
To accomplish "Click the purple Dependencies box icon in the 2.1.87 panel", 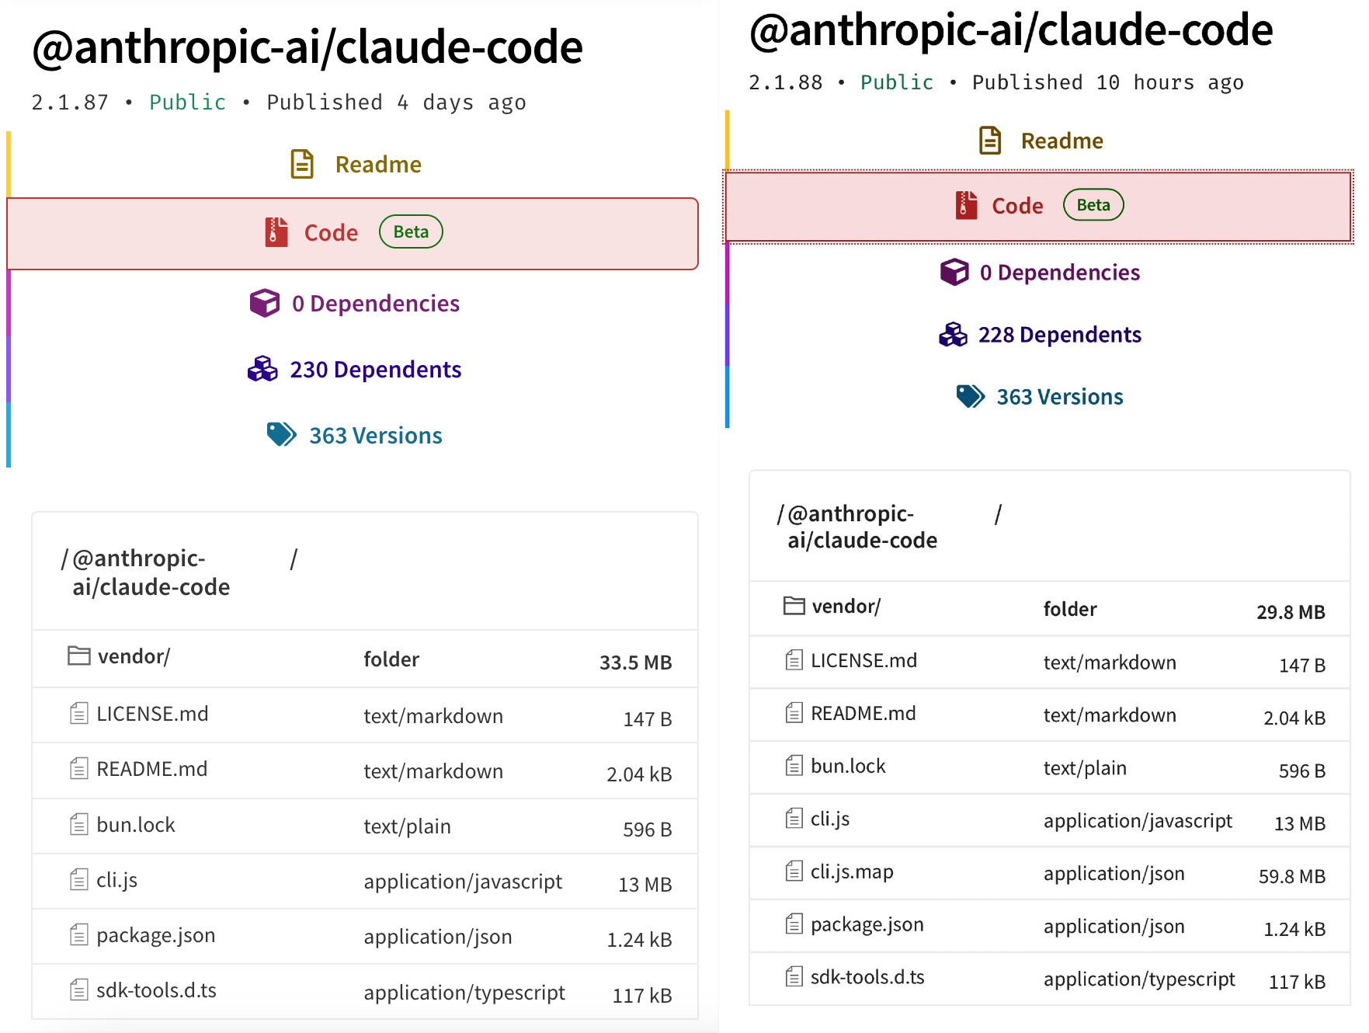I will [264, 303].
